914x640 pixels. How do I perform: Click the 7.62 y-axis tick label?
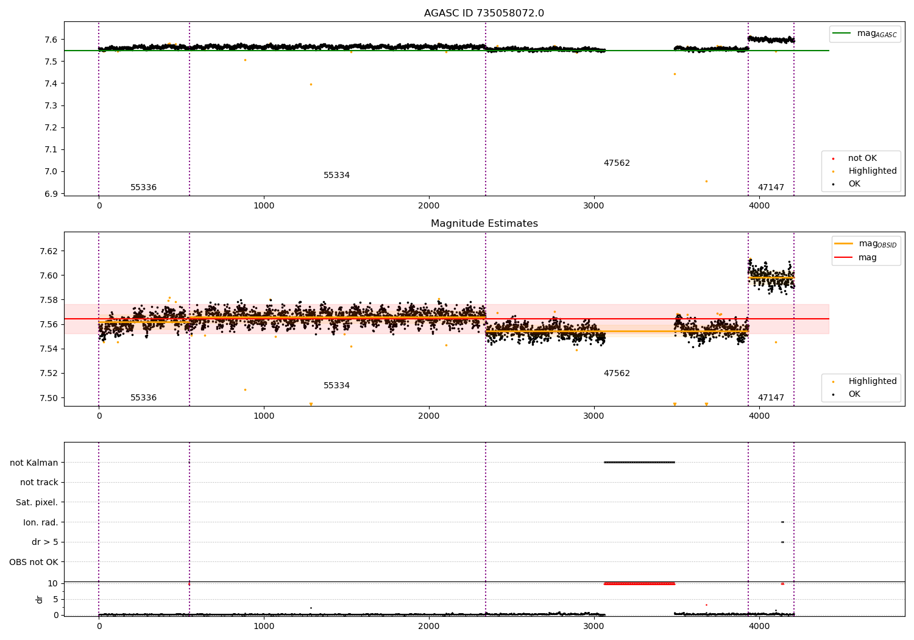[49, 251]
